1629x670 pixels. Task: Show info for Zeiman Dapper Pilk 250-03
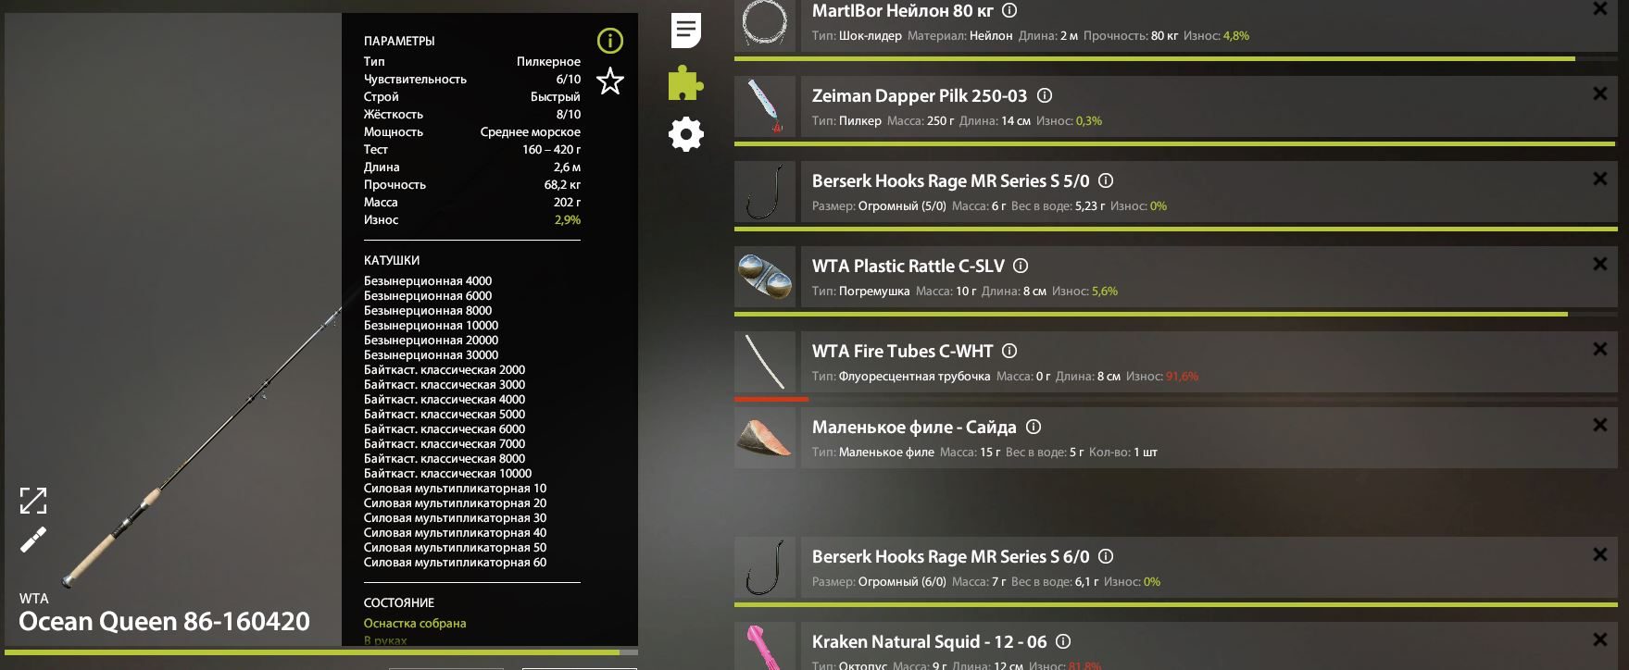[1044, 96]
